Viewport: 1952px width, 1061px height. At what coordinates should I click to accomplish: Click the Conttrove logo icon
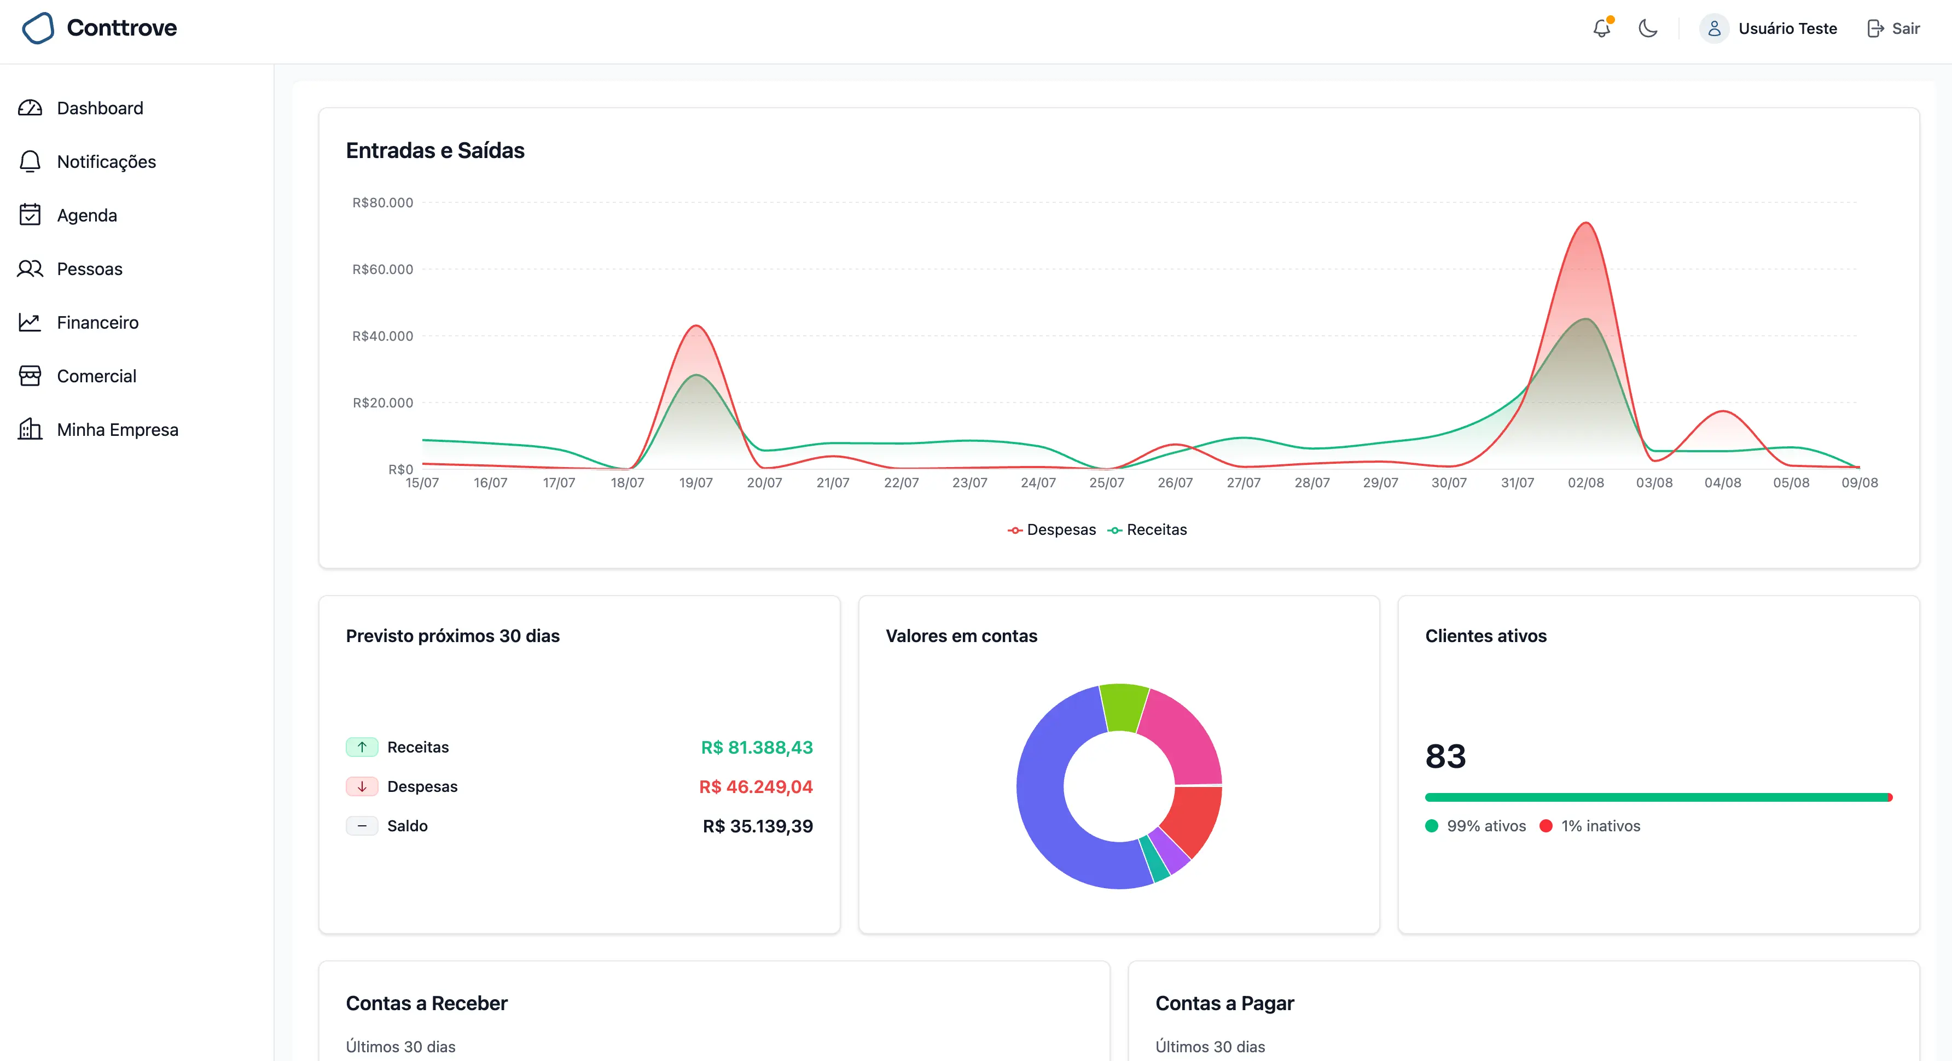(x=38, y=28)
